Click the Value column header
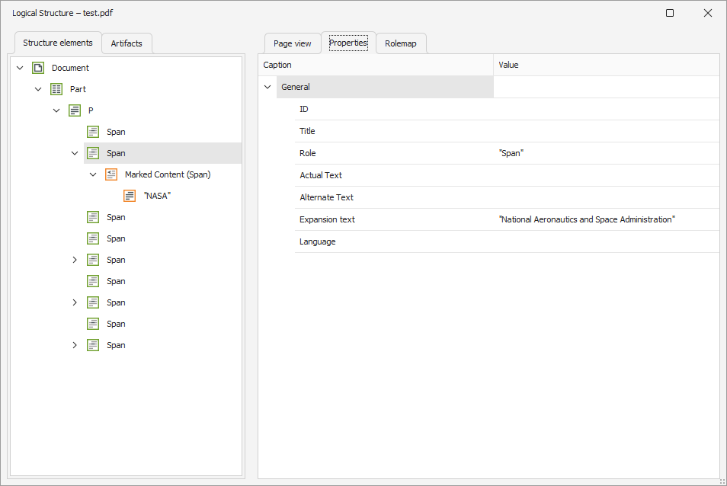Image resolution: width=727 pixels, height=486 pixels. [606, 65]
